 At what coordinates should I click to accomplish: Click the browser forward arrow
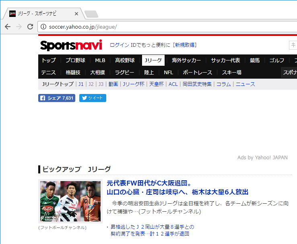pyautogui.click(x=19, y=27)
